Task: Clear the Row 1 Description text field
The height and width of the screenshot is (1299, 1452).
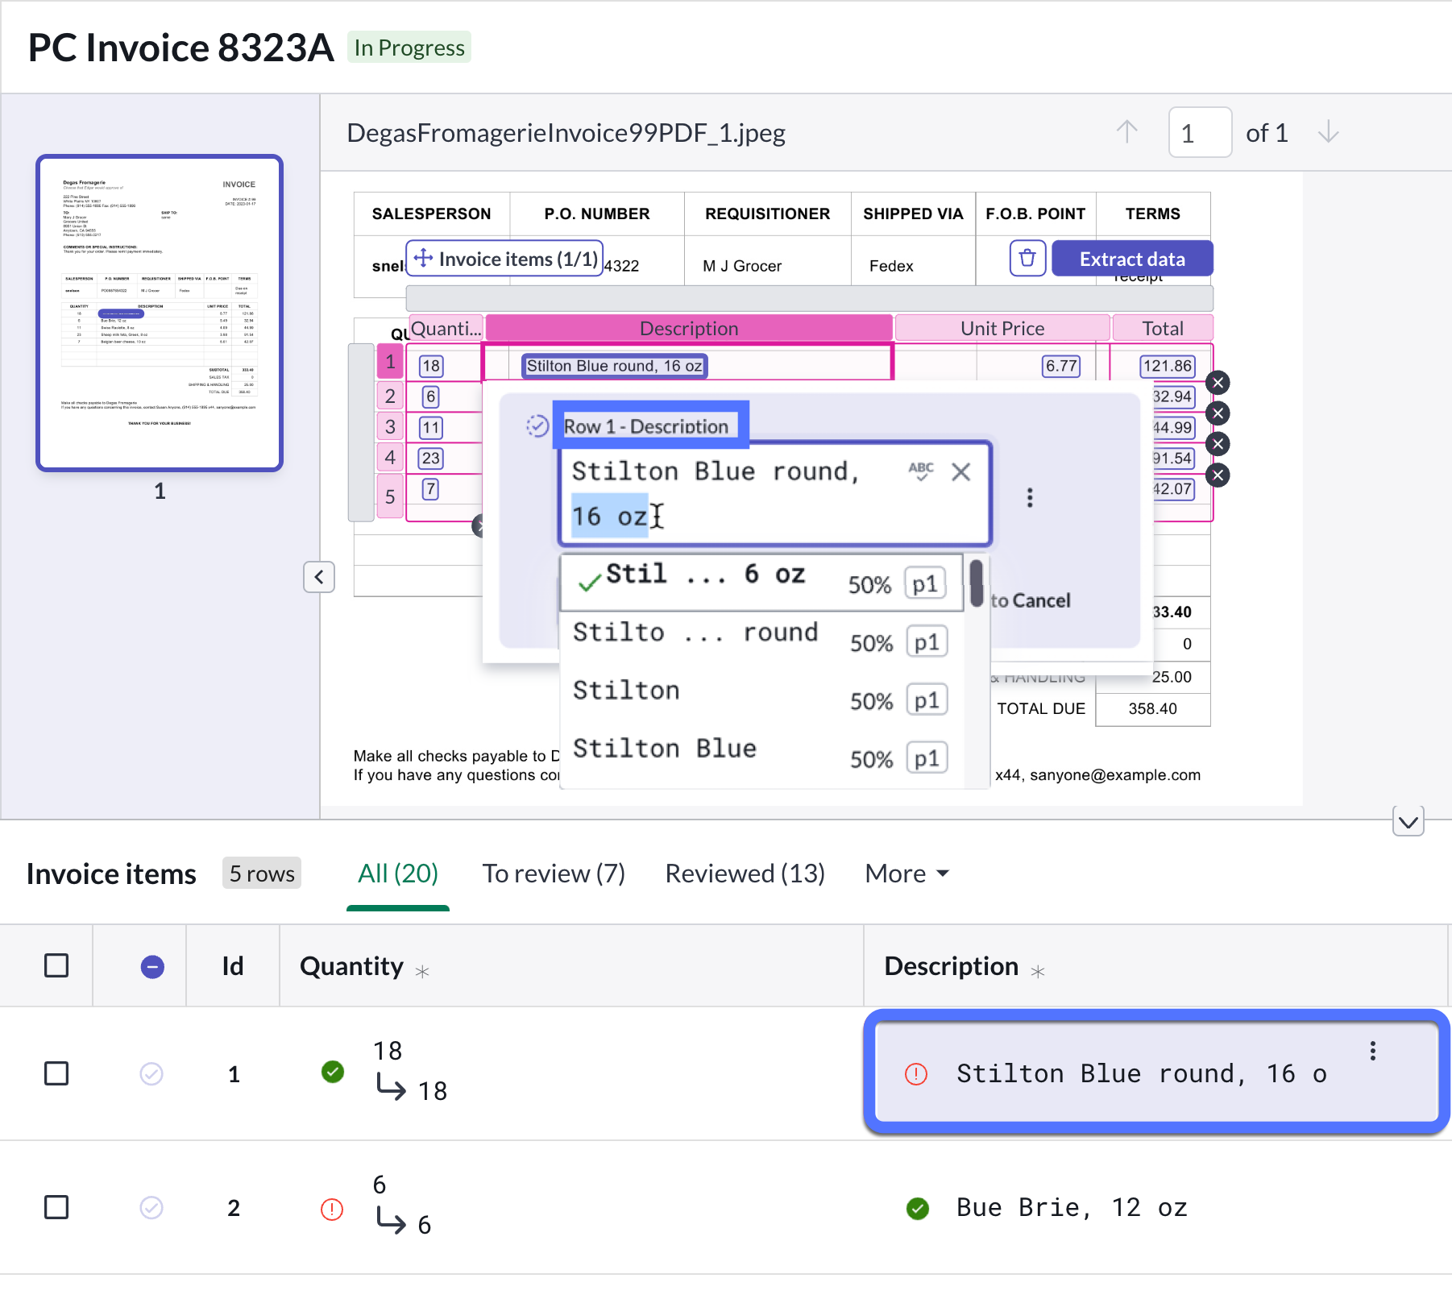Action: [960, 472]
